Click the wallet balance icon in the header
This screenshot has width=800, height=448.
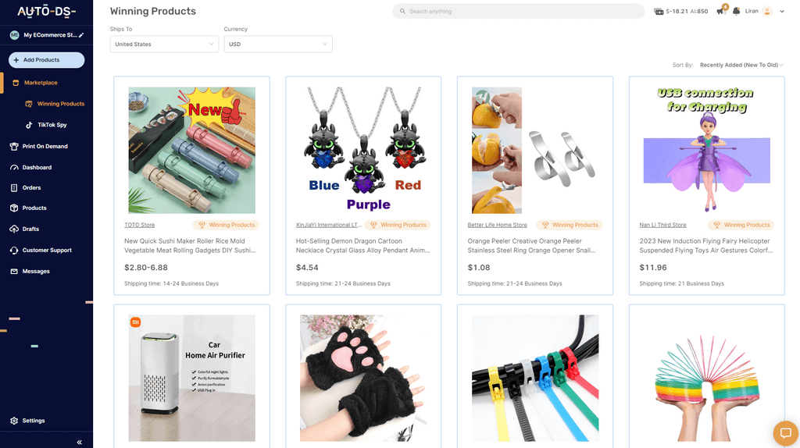point(659,11)
